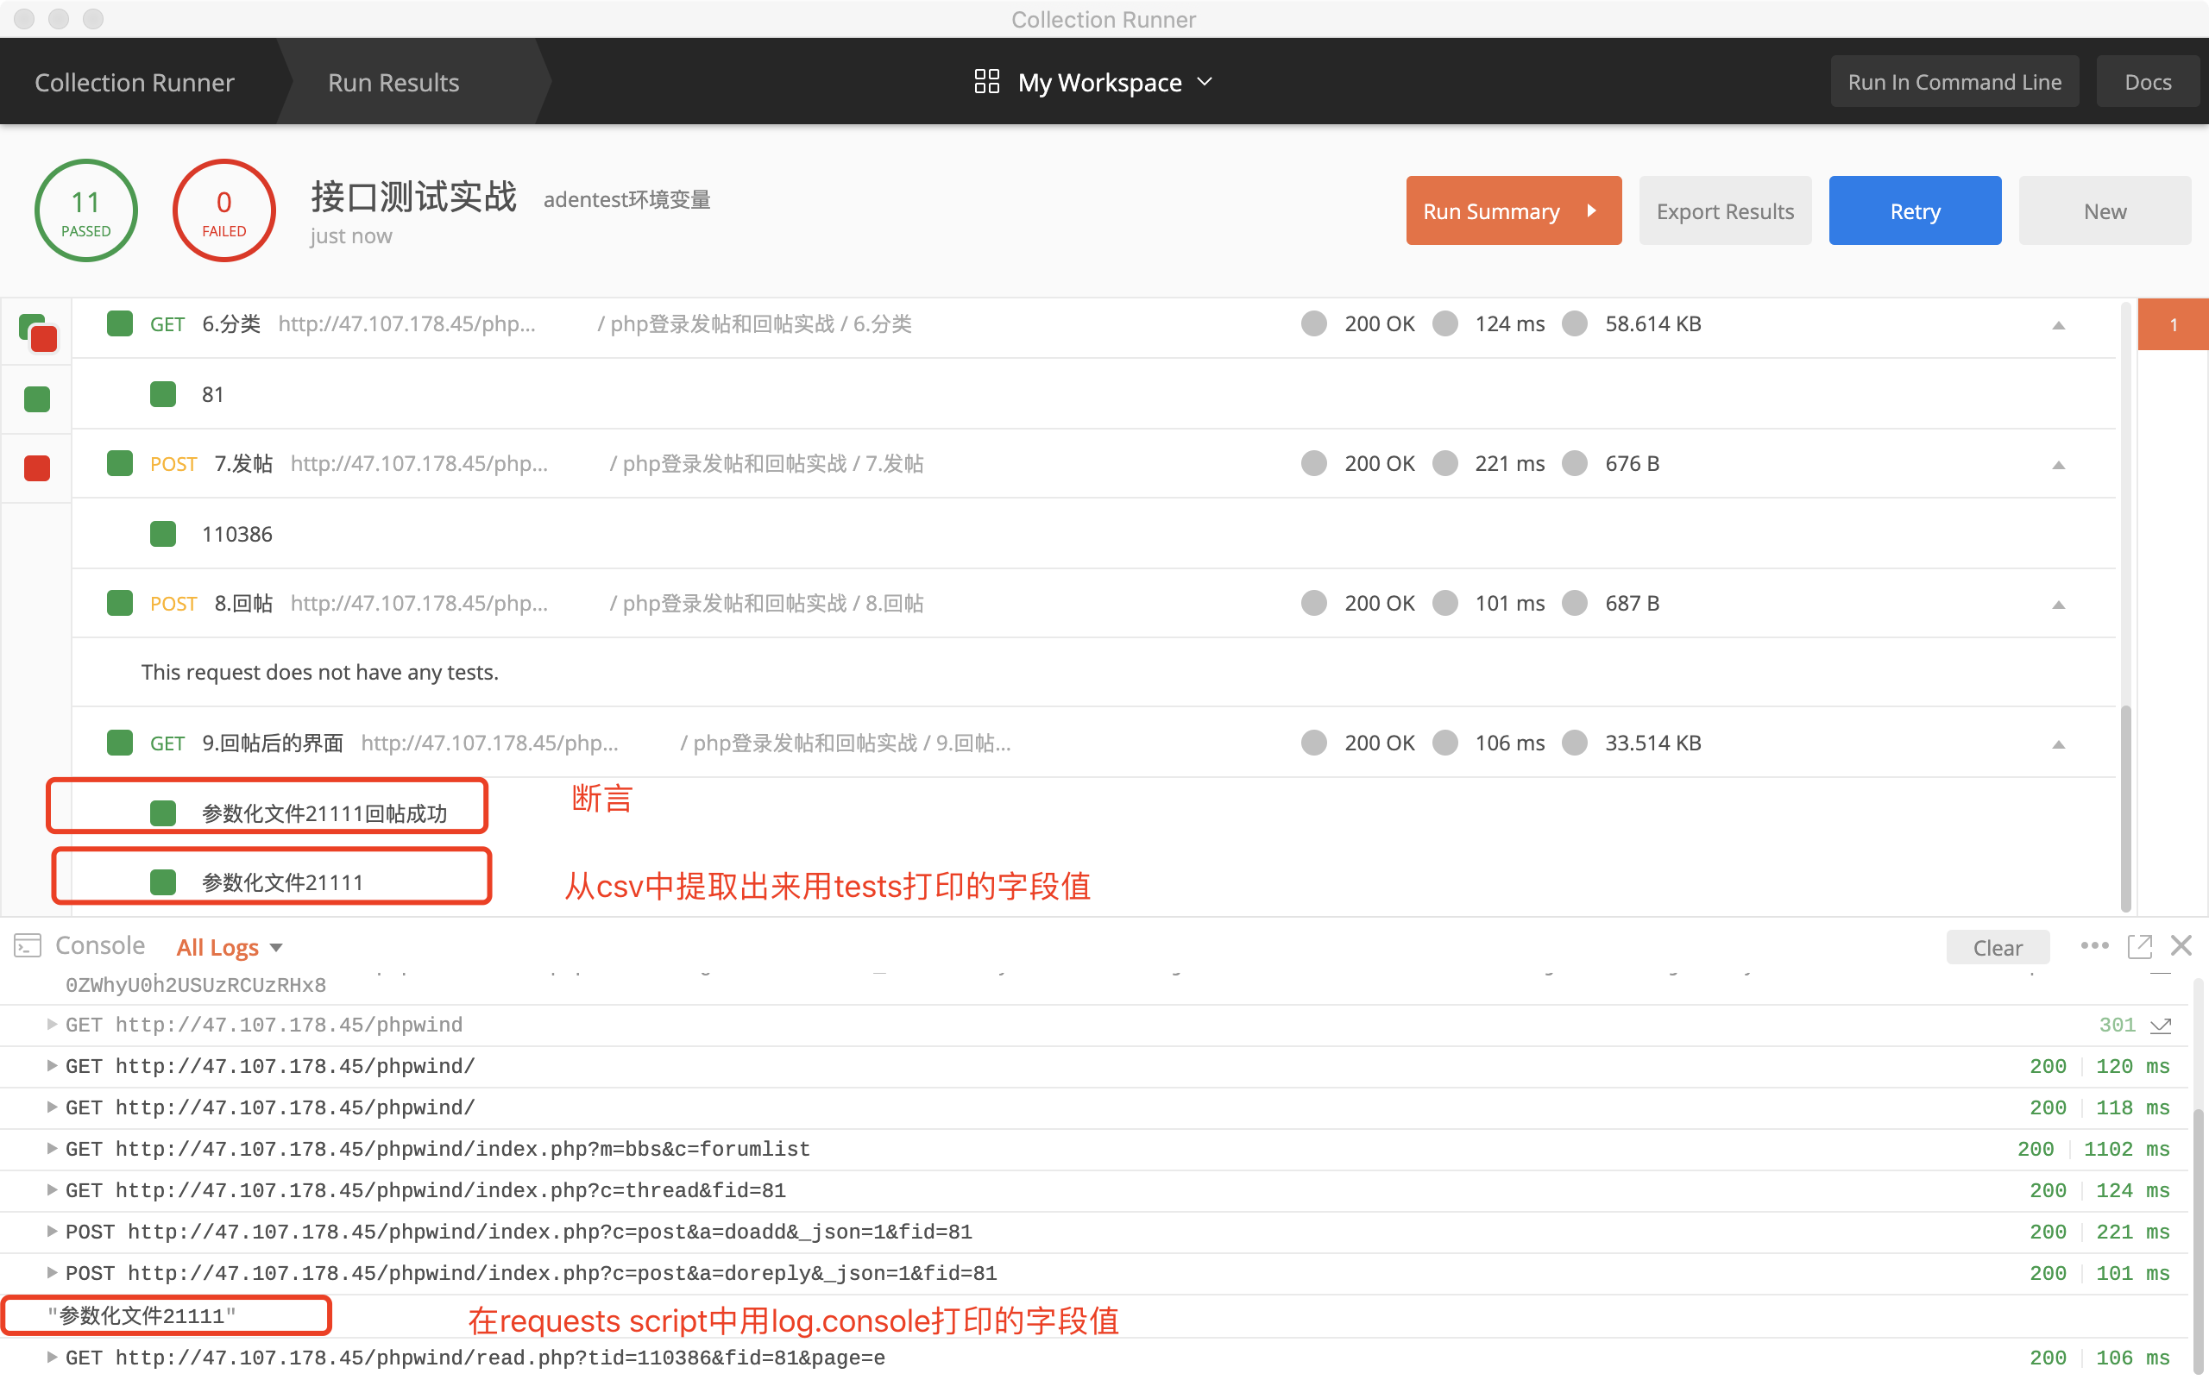This screenshot has width=2209, height=1380.
Task: Close the Console panel
Action: tap(2181, 945)
